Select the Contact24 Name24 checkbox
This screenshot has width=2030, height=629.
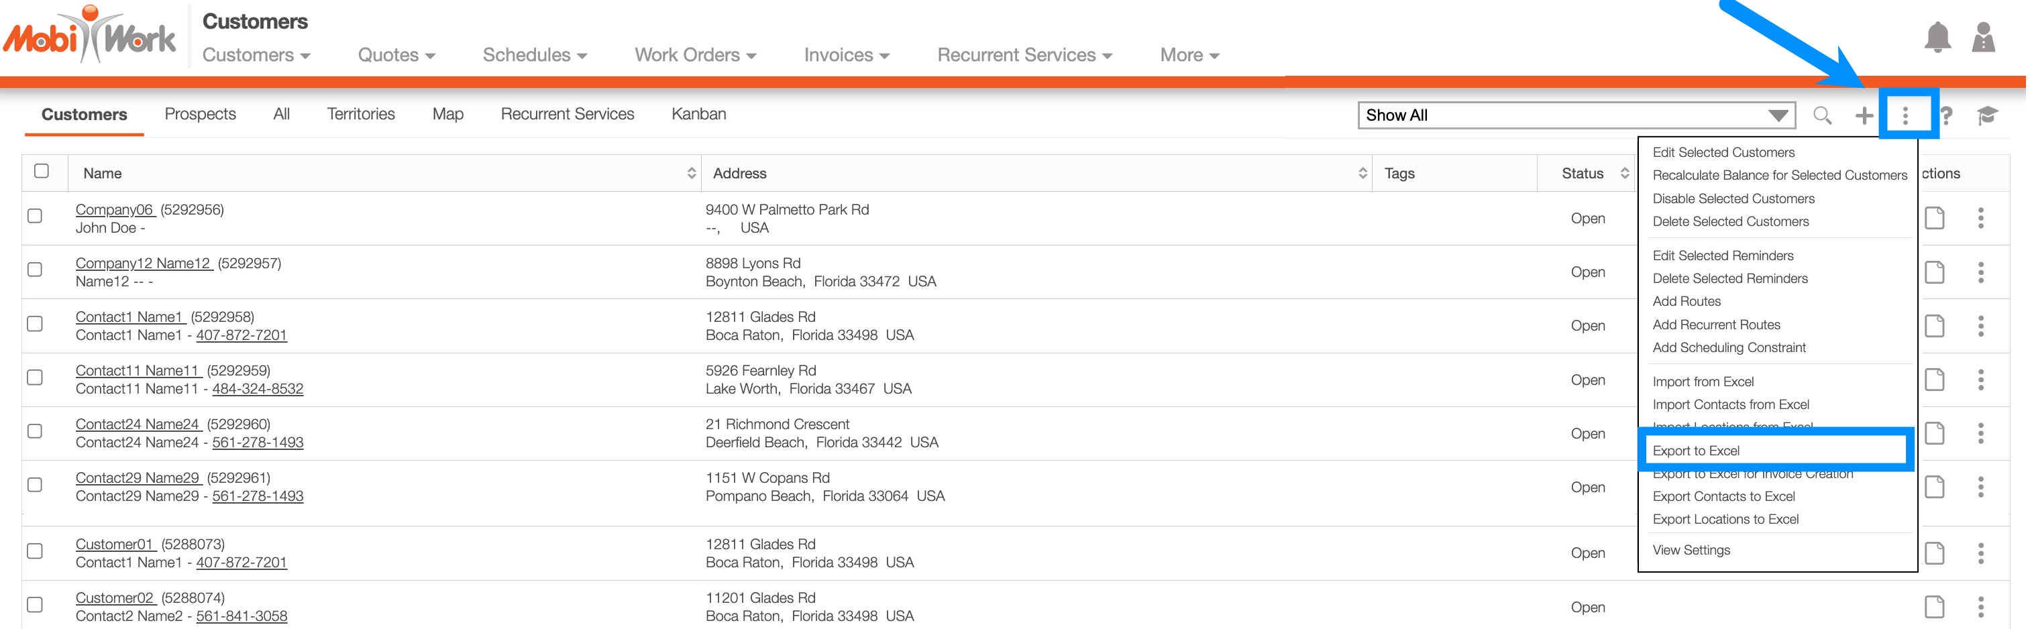coord(35,431)
